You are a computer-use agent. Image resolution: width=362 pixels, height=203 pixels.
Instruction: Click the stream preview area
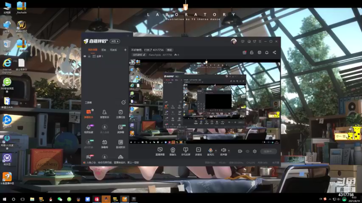click(205, 102)
